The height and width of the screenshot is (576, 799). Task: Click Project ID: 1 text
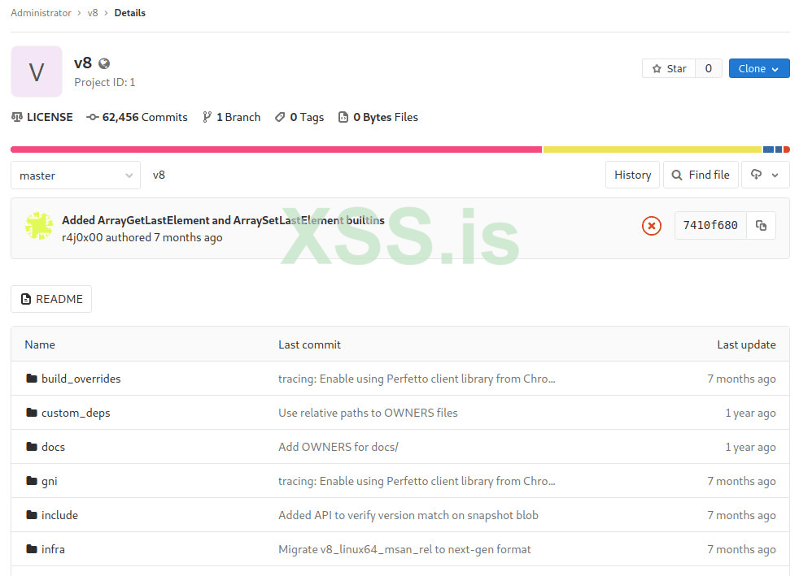(105, 82)
